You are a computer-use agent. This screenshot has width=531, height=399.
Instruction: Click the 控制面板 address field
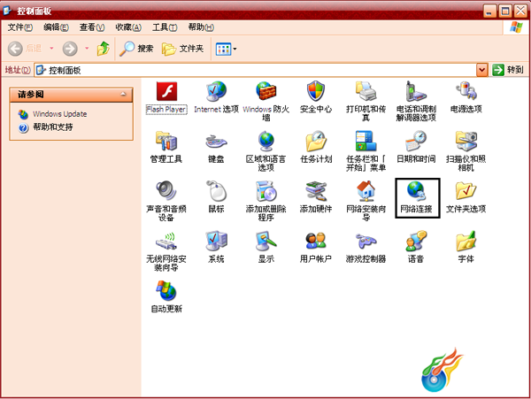coord(256,70)
